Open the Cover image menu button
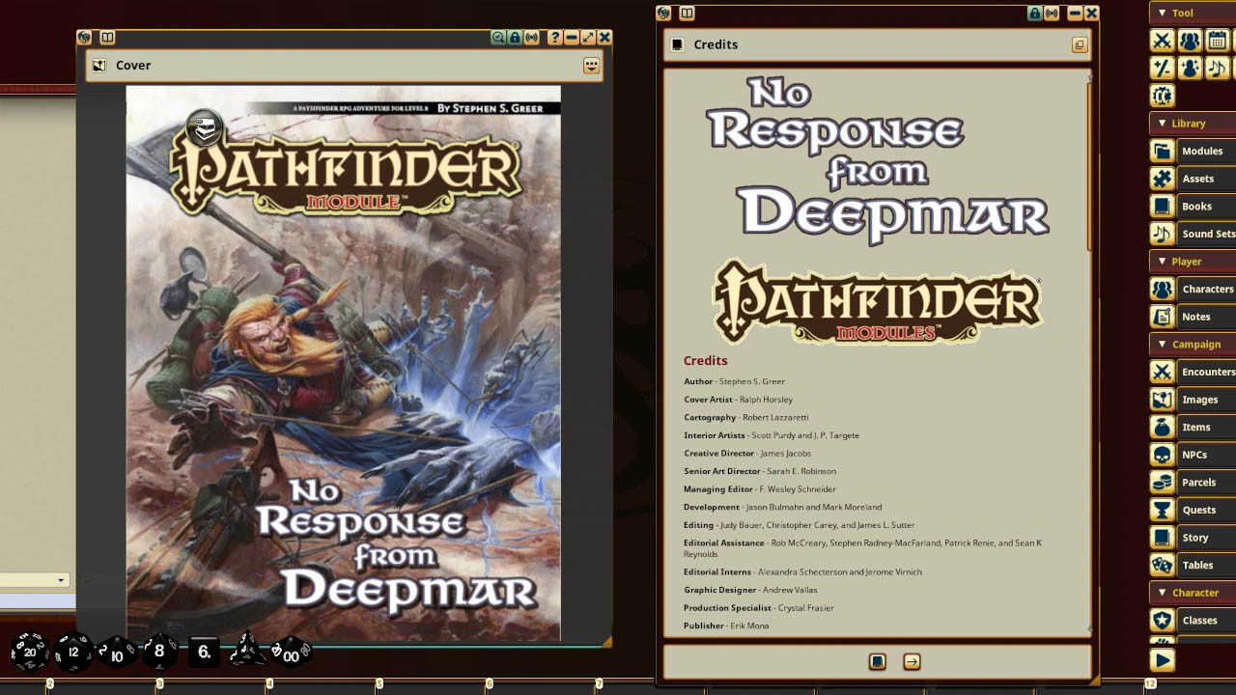 pos(591,66)
